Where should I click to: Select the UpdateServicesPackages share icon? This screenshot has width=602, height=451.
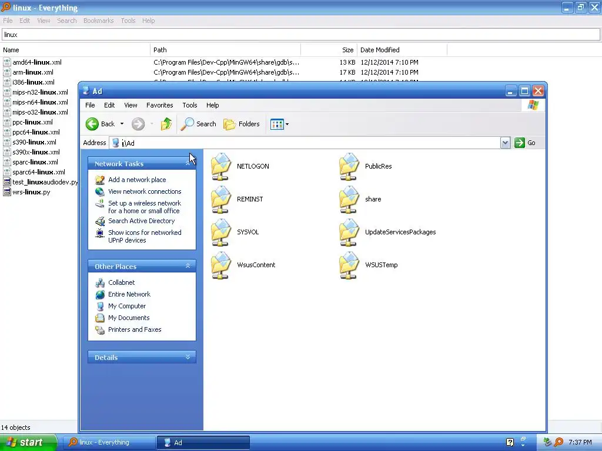349,233
